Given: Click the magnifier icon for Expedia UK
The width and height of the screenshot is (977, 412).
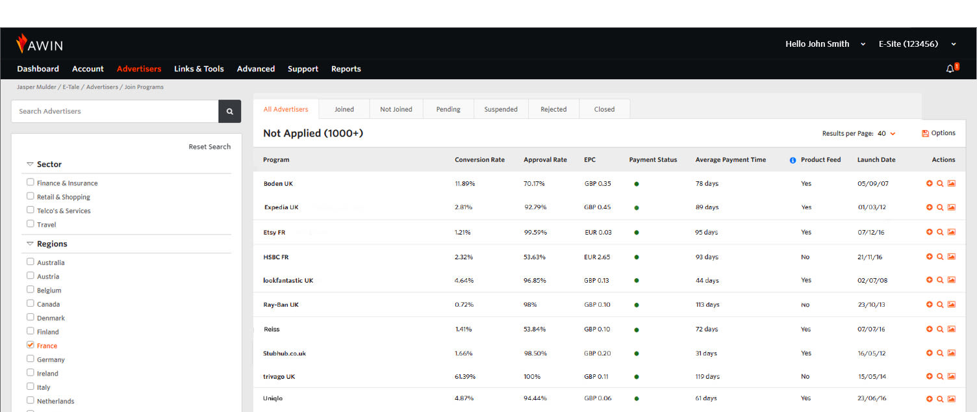Looking at the screenshot, I should pos(940,207).
